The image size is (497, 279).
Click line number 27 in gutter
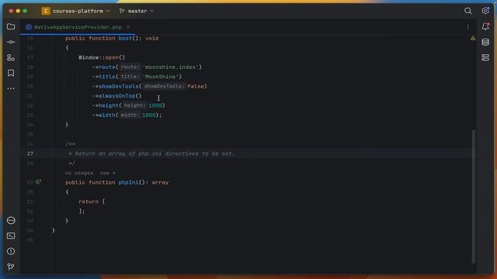(30, 153)
